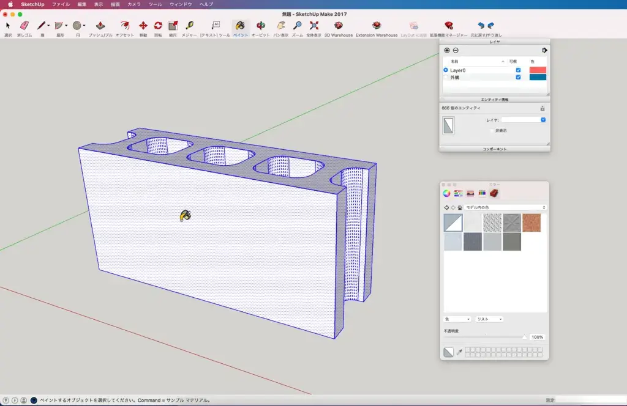The height and width of the screenshot is (406, 627).
Task: Set 外構 as active layer
Action: pos(446,78)
